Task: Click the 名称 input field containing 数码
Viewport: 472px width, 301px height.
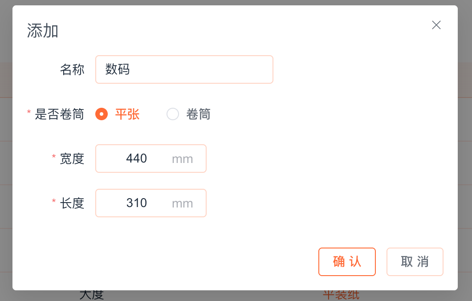Action: click(184, 69)
